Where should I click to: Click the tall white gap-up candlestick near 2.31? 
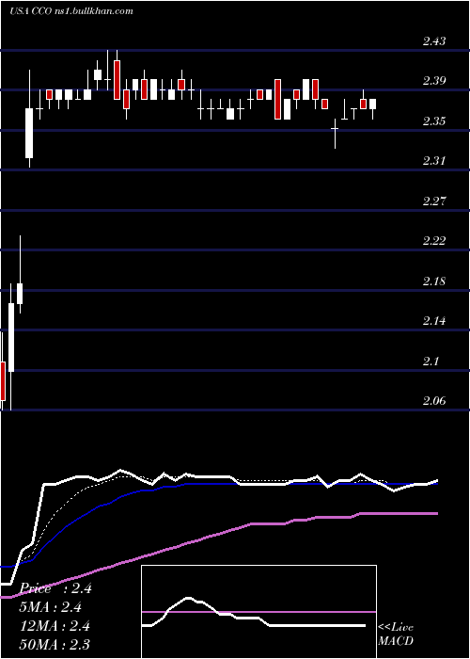[29, 133]
